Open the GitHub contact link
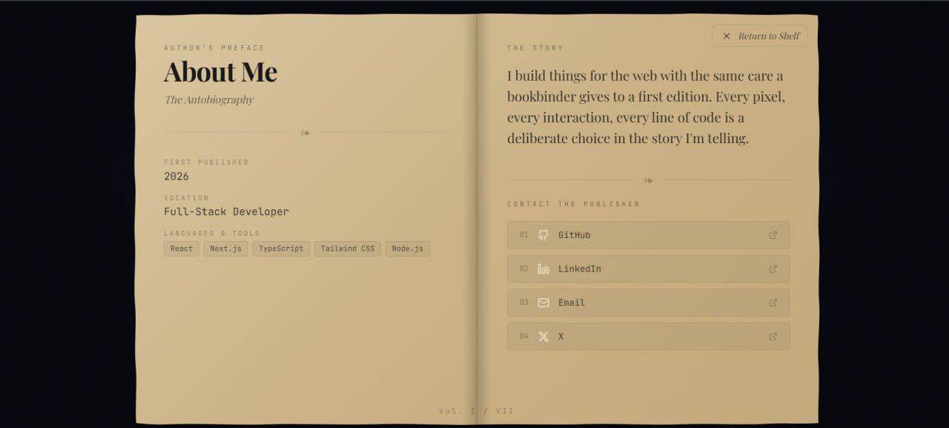This screenshot has height=428, width=949. point(649,235)
